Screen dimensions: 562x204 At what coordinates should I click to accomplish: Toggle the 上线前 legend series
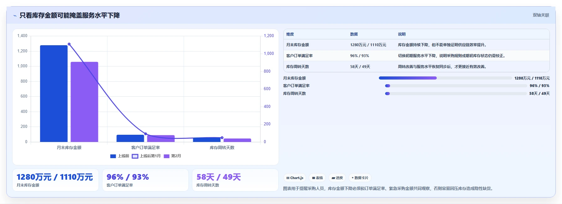pos(120,156)
